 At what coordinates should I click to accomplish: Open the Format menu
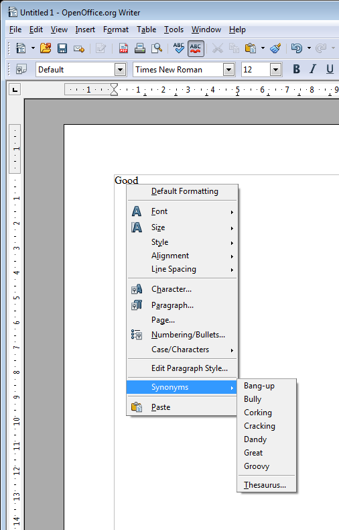click(x=116, y=30)
